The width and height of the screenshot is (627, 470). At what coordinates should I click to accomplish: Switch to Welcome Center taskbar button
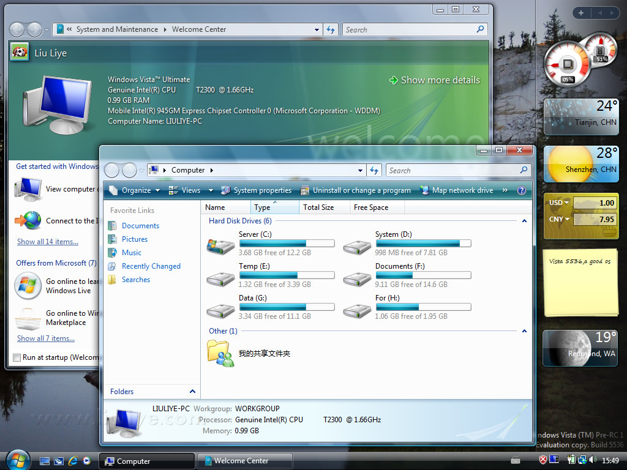[x=244, y=461]
